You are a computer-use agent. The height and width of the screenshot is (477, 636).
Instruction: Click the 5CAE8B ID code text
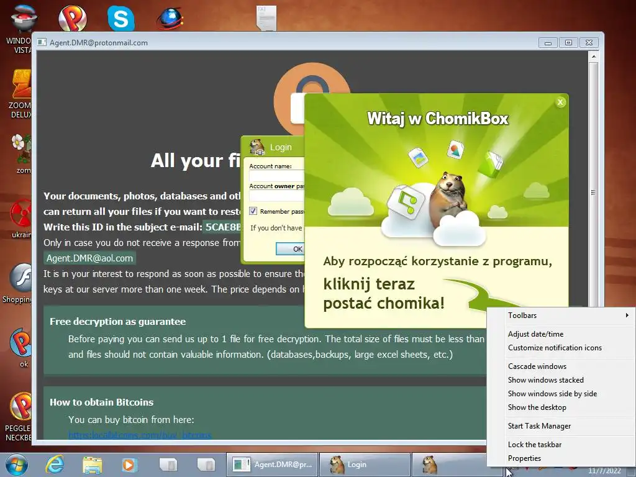(223, 227)
